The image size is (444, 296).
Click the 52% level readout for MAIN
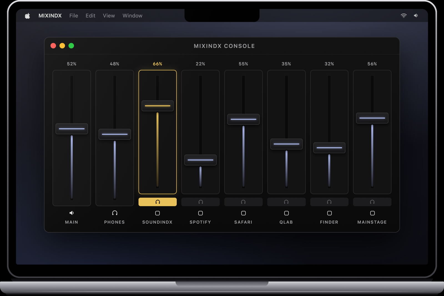coord(72,64)
